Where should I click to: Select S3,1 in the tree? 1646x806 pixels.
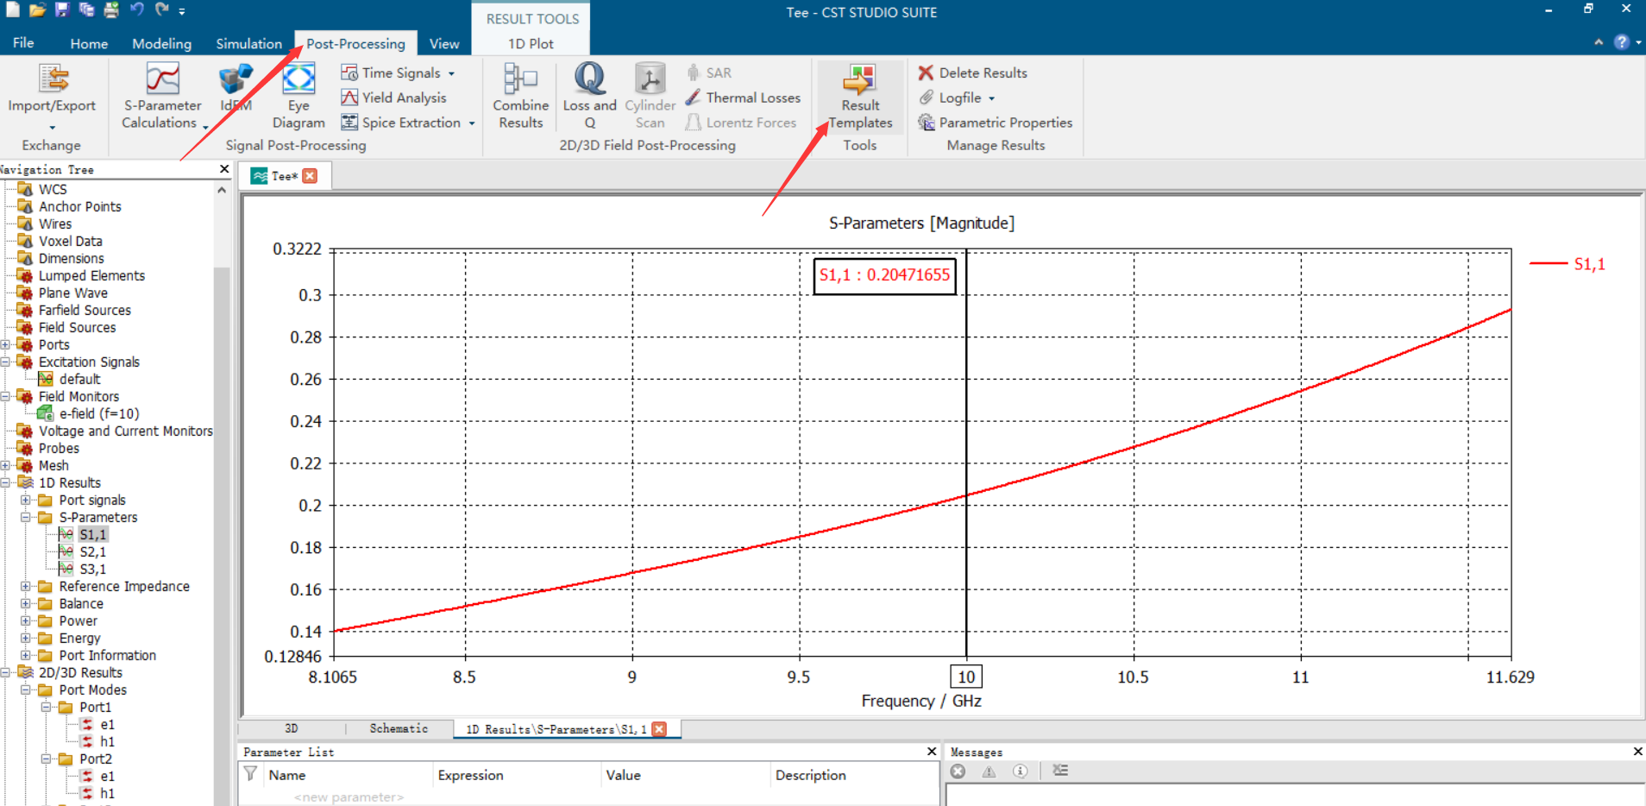click(92, 570)
